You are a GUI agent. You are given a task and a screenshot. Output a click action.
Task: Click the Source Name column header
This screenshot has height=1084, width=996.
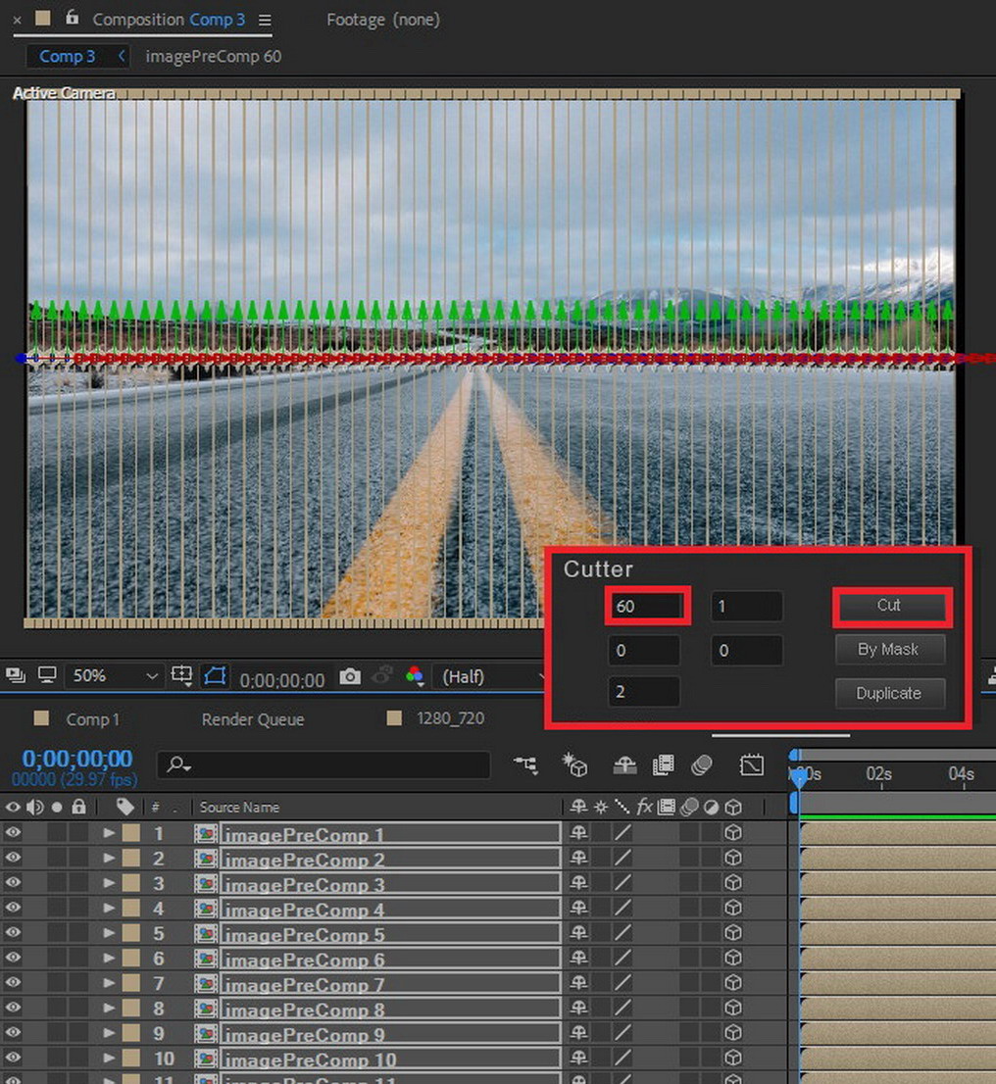point(239,807)
